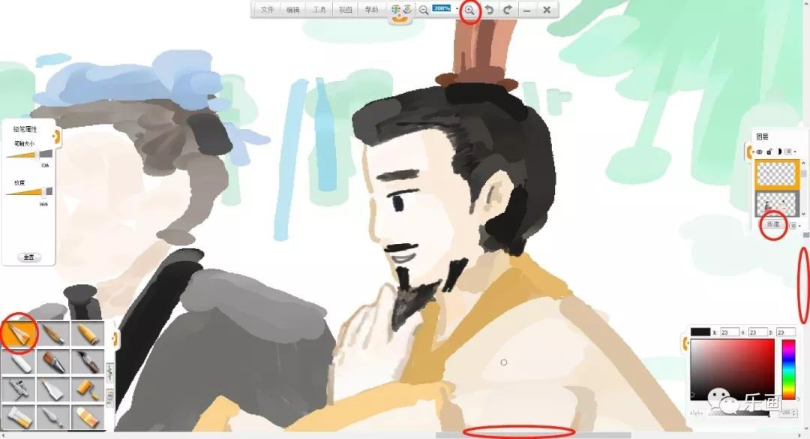Toggle layer visibility eye icon

[759, 152]
